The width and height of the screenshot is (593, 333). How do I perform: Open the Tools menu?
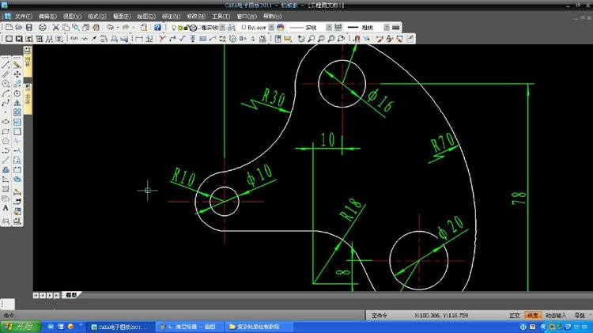pos(221,17)
